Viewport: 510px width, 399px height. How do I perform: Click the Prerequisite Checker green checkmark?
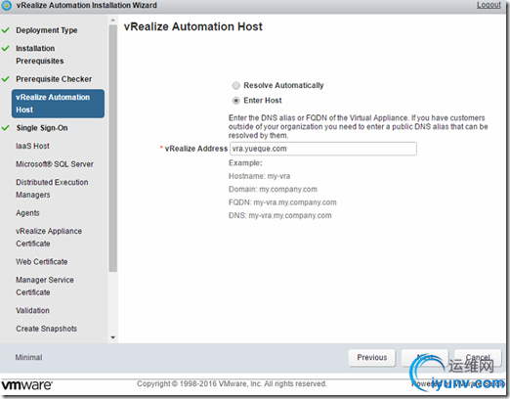point(5,79)
